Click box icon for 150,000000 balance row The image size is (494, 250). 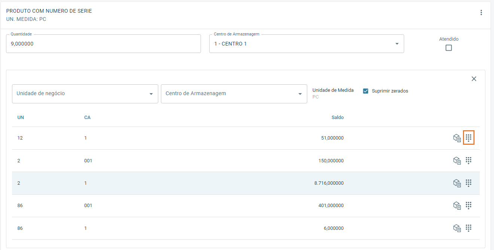tap(457, 160)
